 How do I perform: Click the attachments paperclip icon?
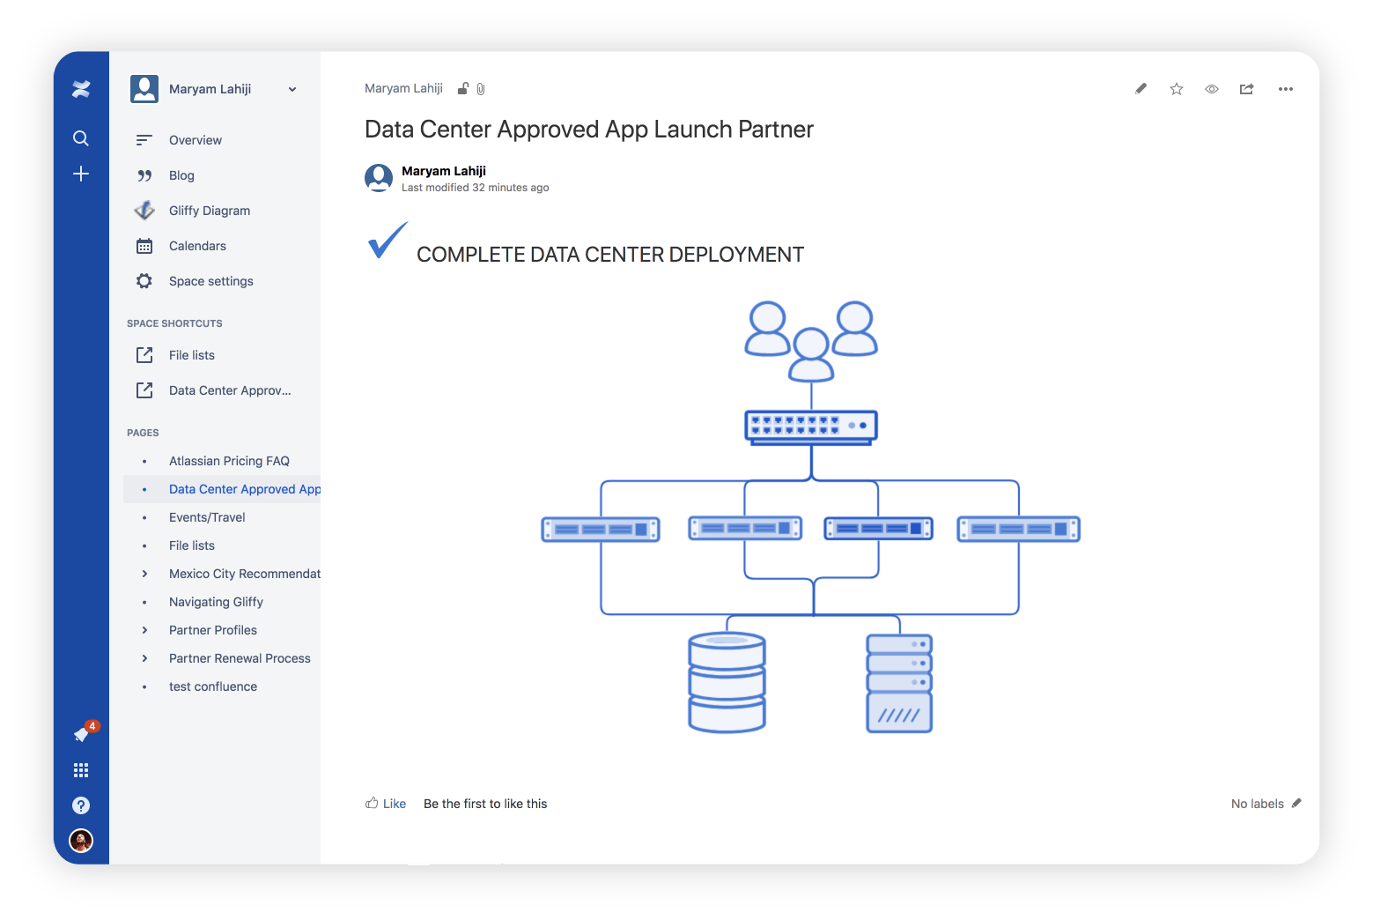(481, 89)
